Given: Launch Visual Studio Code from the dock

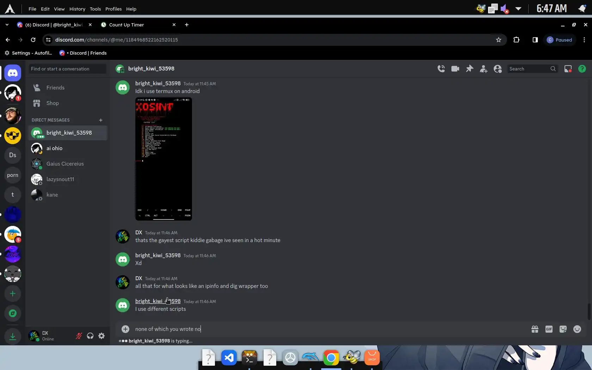Looking at the screenshot, I should click(x=229, y=358).
